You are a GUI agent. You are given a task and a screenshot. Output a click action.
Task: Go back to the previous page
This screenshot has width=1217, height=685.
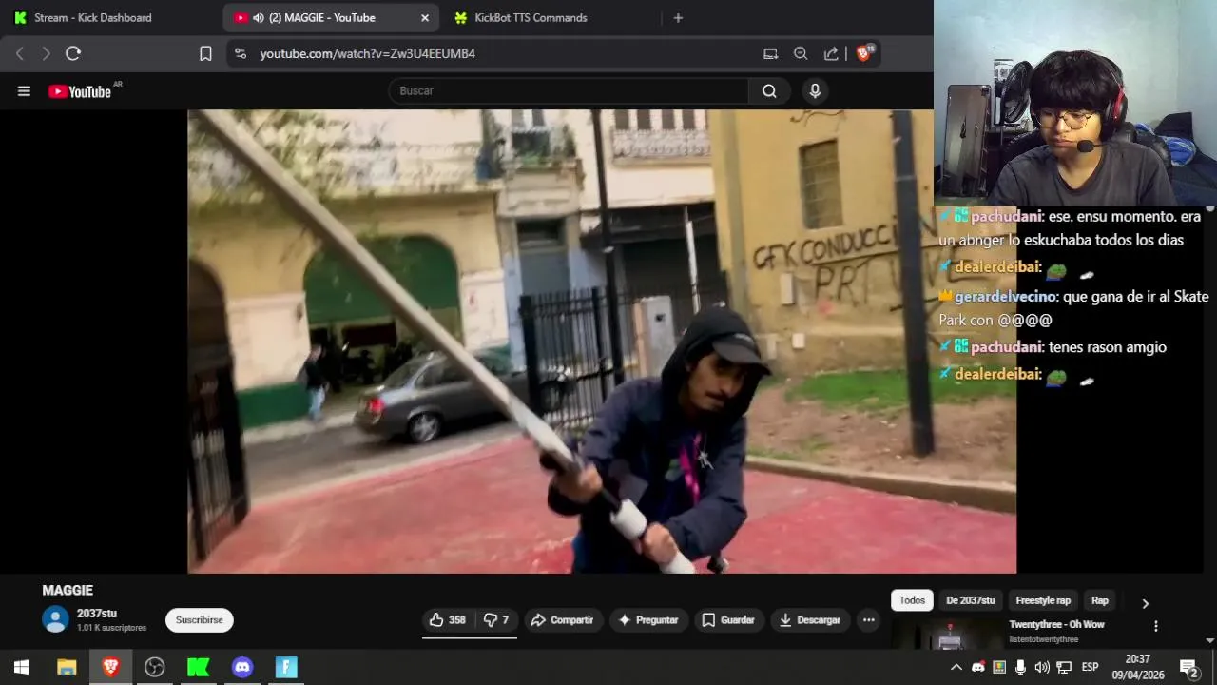[20, 53]
